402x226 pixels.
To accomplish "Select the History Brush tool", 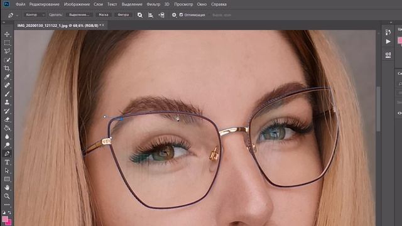I will [7, 110].
